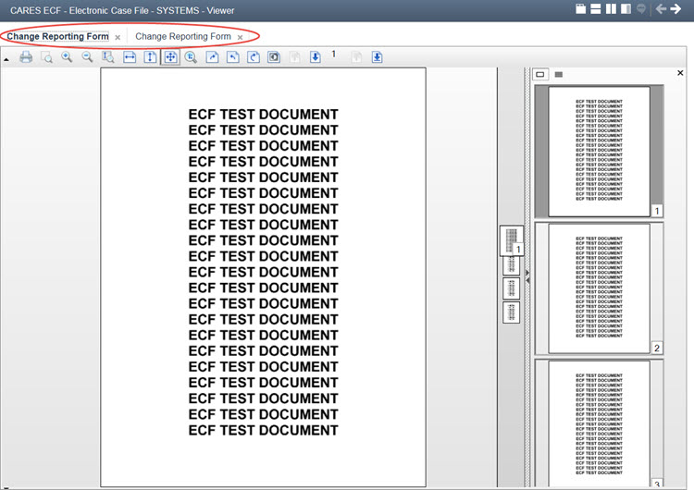Close the first Change Reporting Form tab
Screen dimensions: 694x490
(118, 38)
